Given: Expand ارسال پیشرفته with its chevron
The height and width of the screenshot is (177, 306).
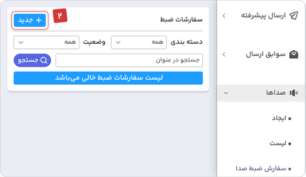Looking at the screenshot, I should 224,16.
